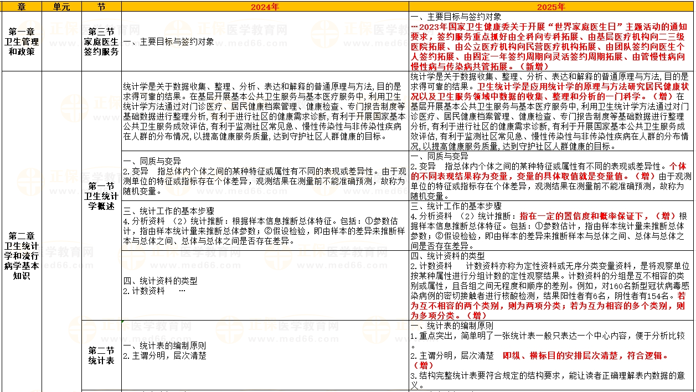This screenshot has height=392, width=696.
Task: Click the 2025年 column header
Action: tap(551, 7)
